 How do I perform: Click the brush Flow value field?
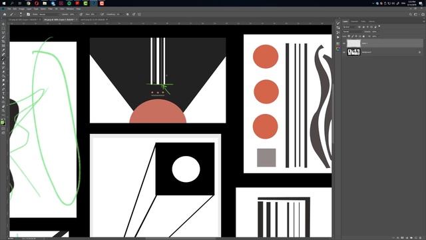click(x=93, y=15)
